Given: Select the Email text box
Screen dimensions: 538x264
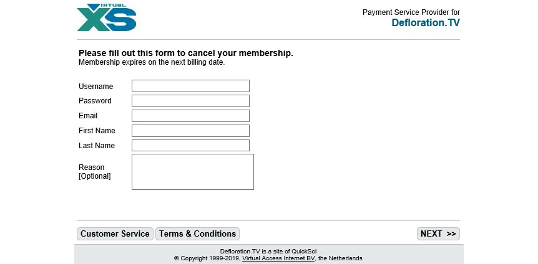Looking at the screenshot, I should click(x=190, y=116).
